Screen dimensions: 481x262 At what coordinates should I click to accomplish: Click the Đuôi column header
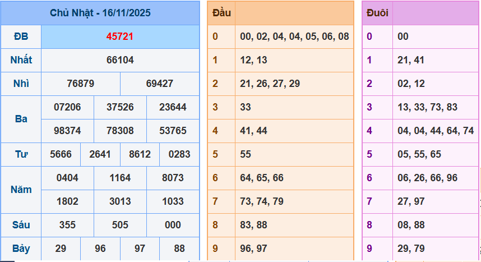point(377,13)
